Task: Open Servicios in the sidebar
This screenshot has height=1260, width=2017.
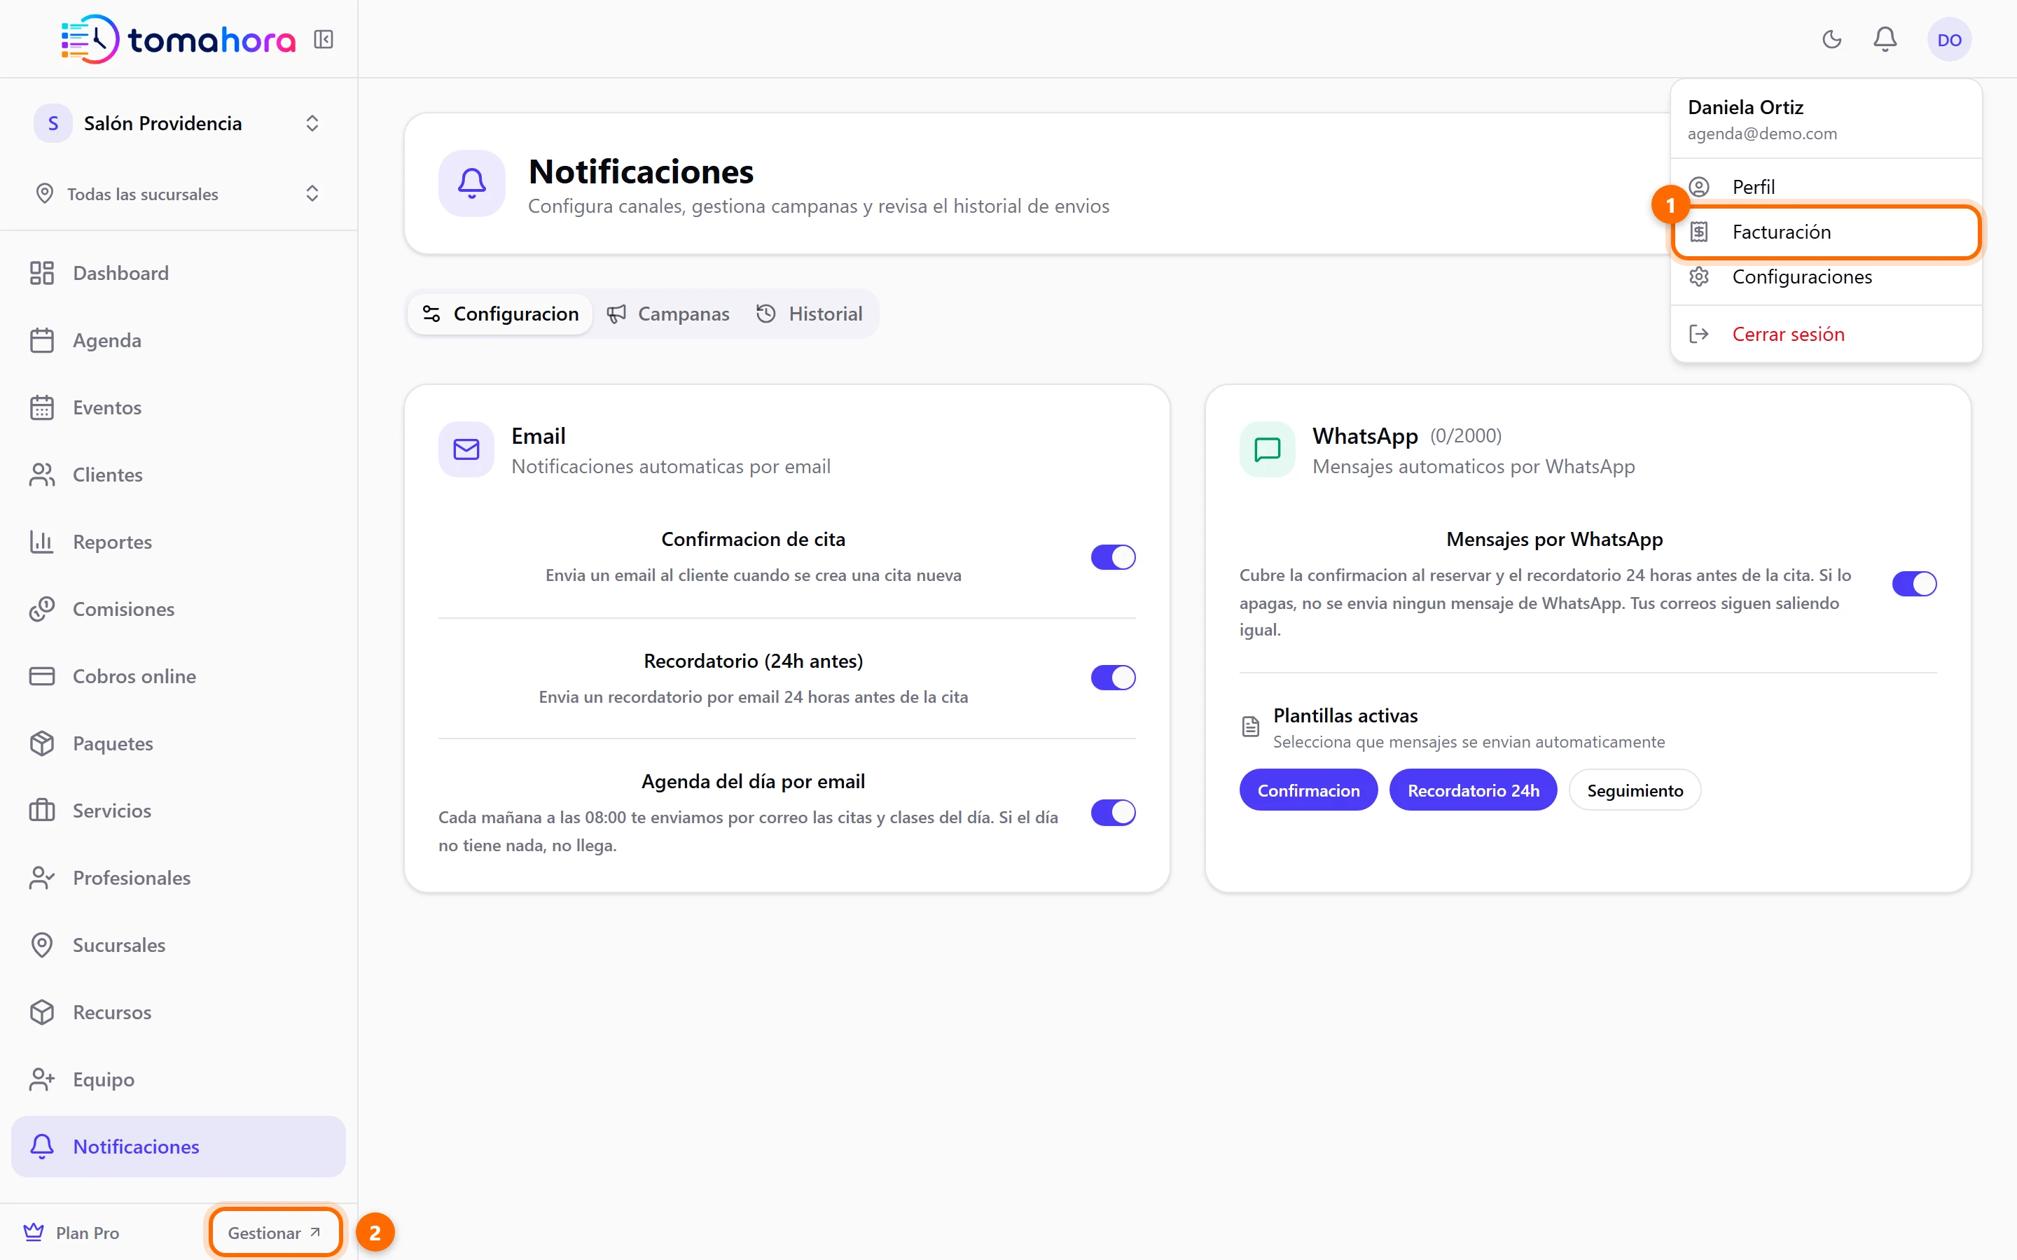Action: click(x=179, y=811)
